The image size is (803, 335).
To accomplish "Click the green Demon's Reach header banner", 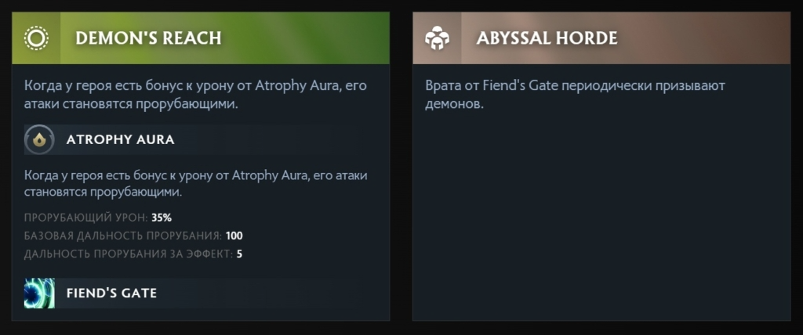I will click(x=314, y=38).
